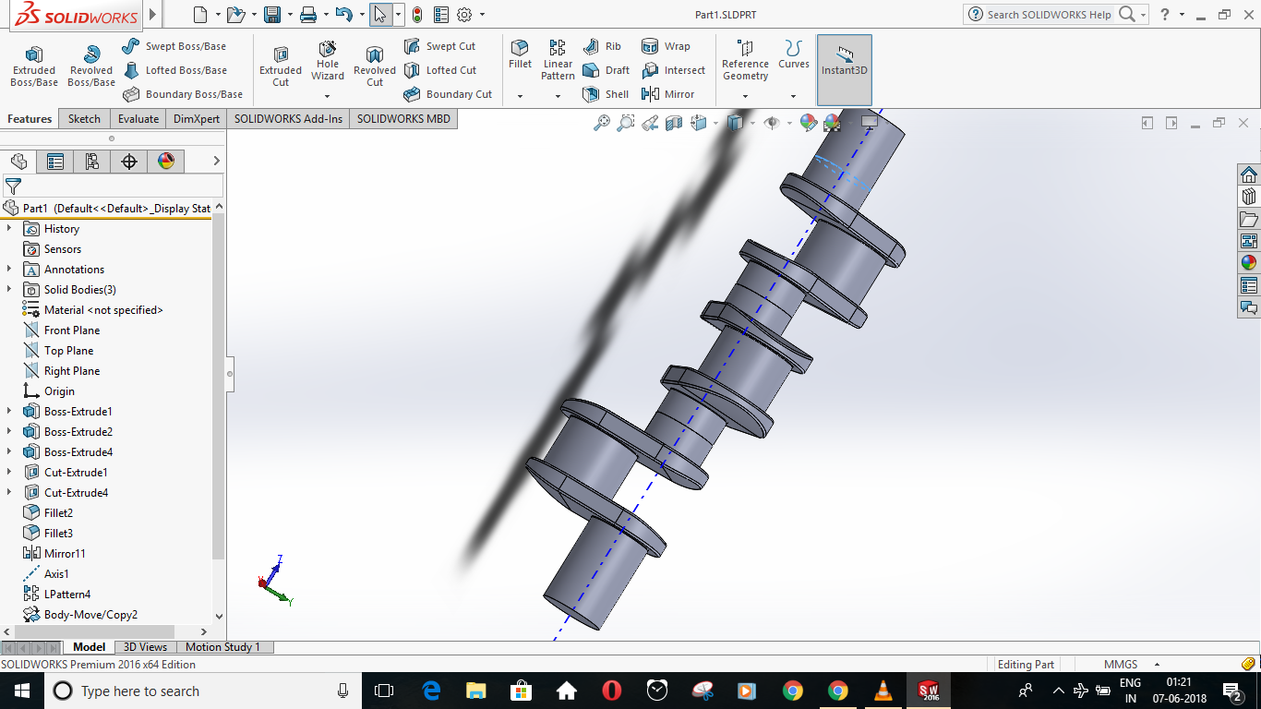Select the Extruded Boss/Base tool
The height and width of the screenshot is (709, 1261).
(x=33, y=63)
